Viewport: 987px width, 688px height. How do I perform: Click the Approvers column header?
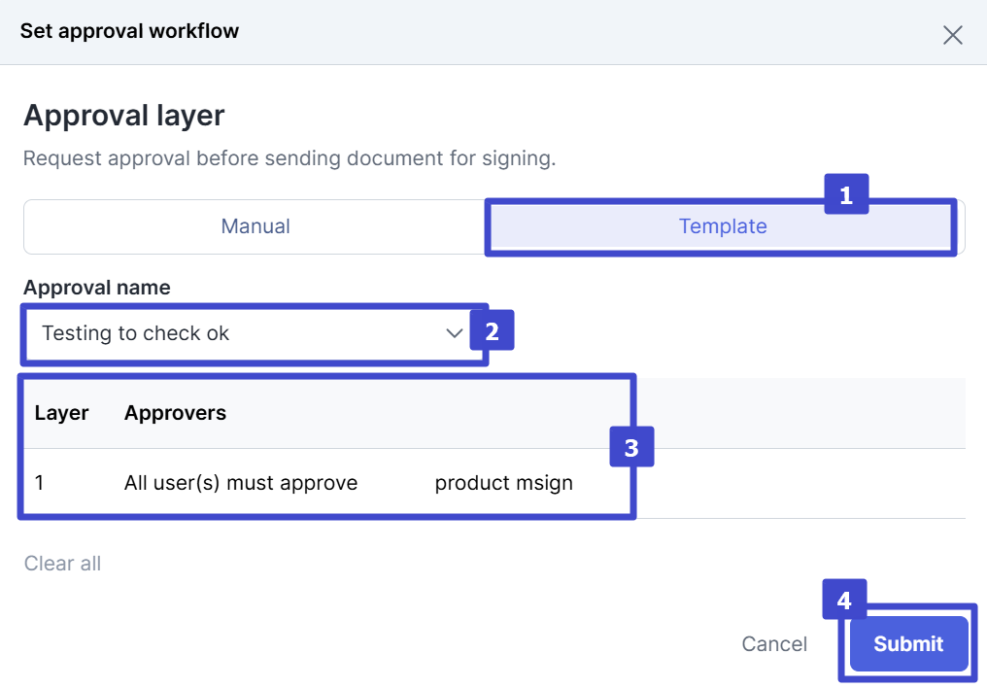coord(175,413)
